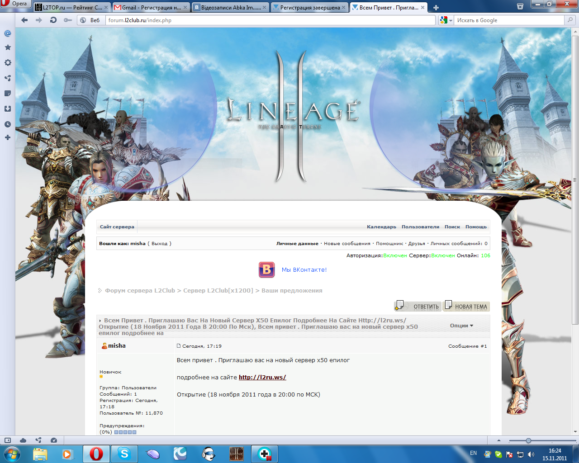Click the VKontakte B logo icon
This screenshot has height=463, width=579.
(267, 269)
